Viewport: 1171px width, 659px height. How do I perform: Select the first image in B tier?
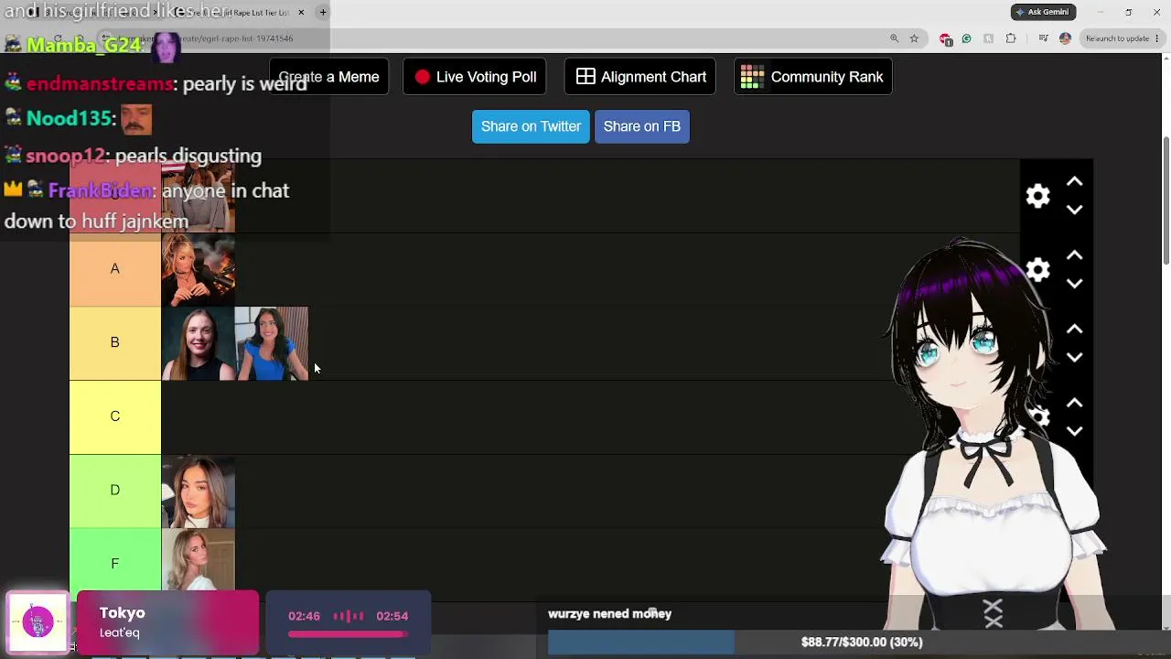pyautogui.click(x=199, y=343)
